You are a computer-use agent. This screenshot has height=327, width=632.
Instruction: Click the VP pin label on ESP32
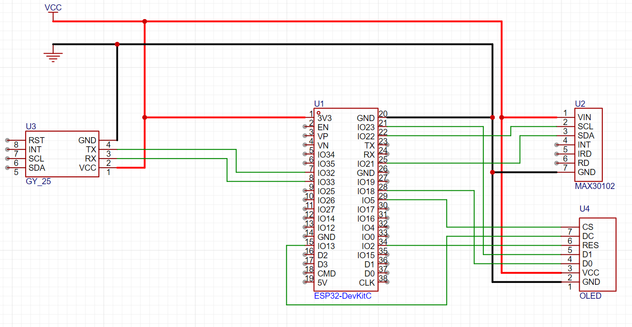click(x=323, y=136)
